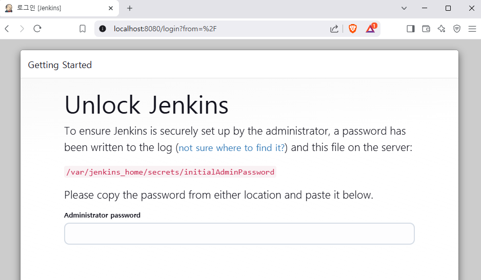Click the browser back arrow
The image size is (481, 280).
pyautogui.click(x=7, y=29)
